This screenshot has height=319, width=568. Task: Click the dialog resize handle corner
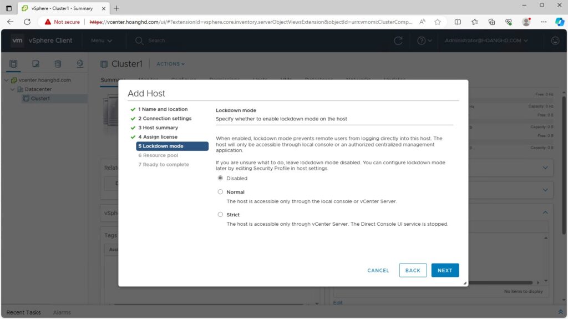point(465,283)
